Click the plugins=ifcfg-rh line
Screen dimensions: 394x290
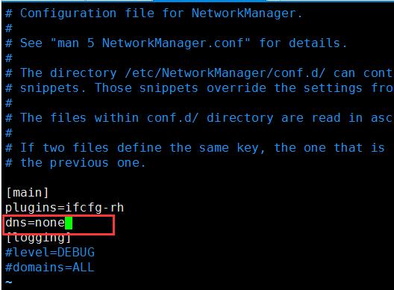(65, 208)
